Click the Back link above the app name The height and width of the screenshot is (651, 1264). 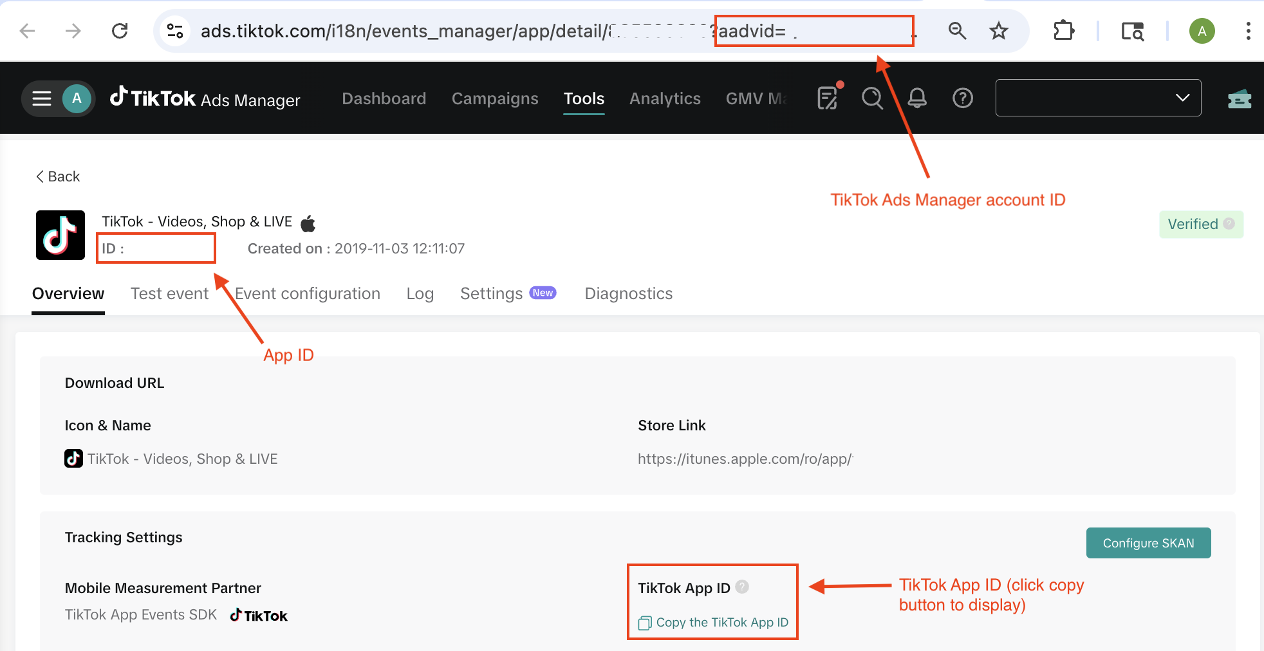click(57, 176)
